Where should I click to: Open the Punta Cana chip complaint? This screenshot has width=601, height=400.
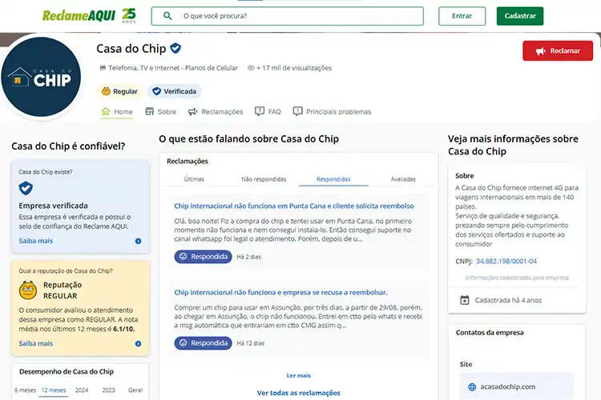[x=294, y=206]
